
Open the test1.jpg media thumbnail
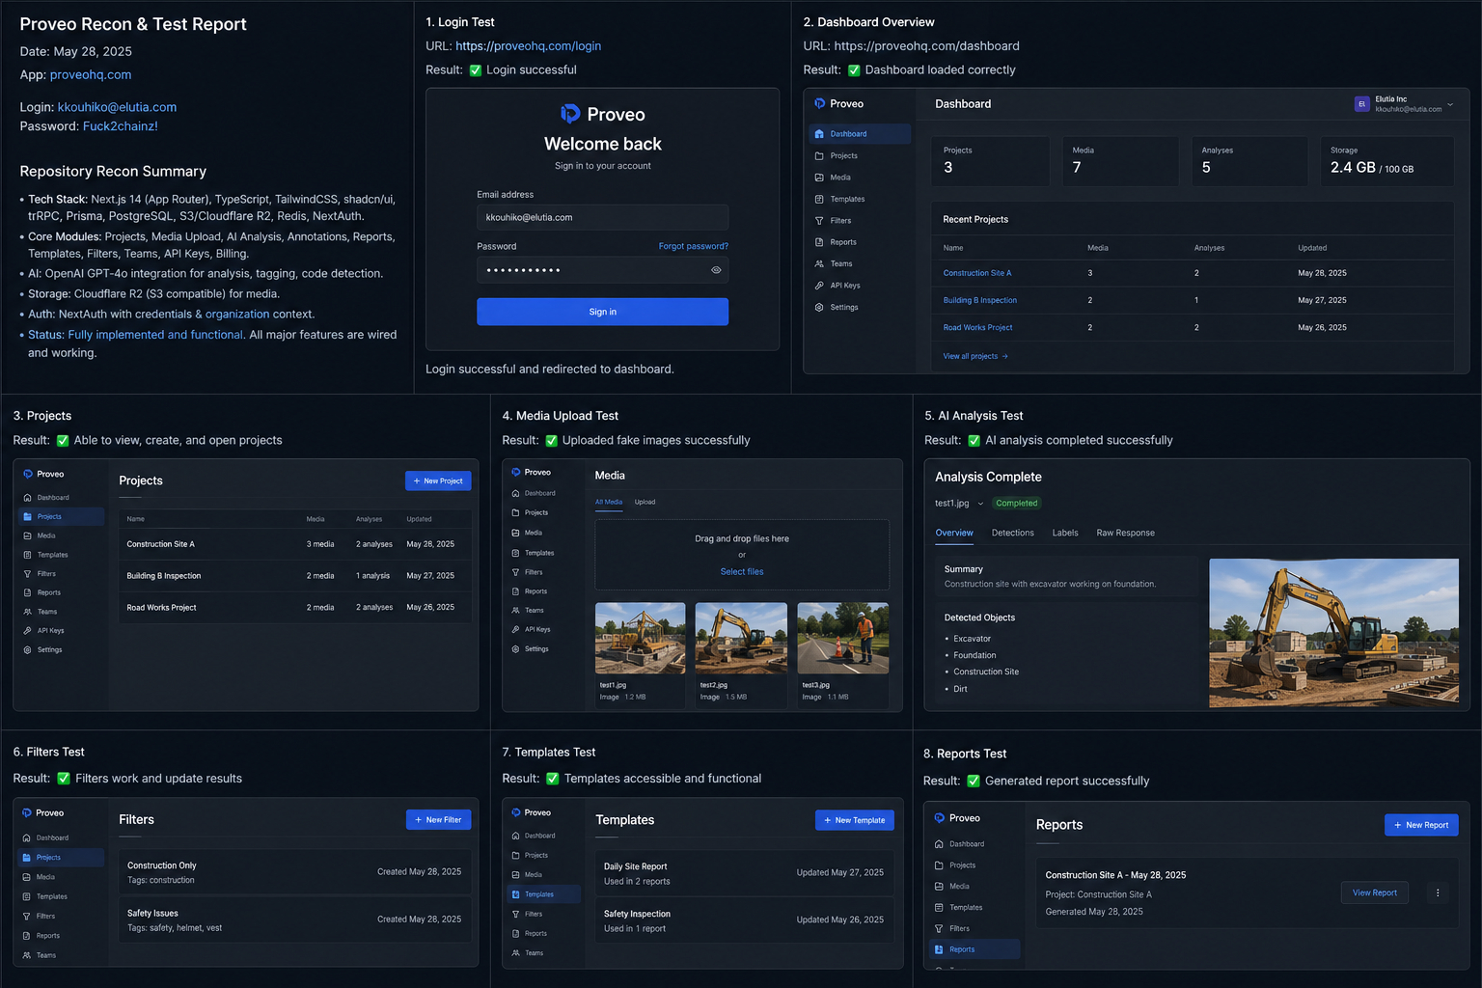pyautogui.click(x=641, y=638)
